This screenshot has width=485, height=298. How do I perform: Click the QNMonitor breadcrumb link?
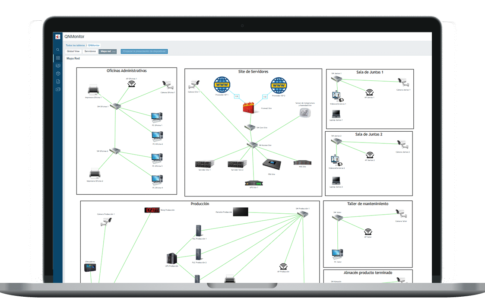tap(94, 45)
